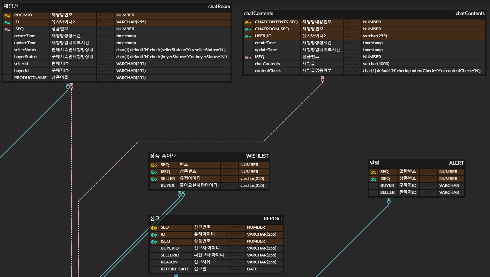Click the '신고사유' logical name cell
This screenshot has width=490, height=277.
click(x=209, y=262)
